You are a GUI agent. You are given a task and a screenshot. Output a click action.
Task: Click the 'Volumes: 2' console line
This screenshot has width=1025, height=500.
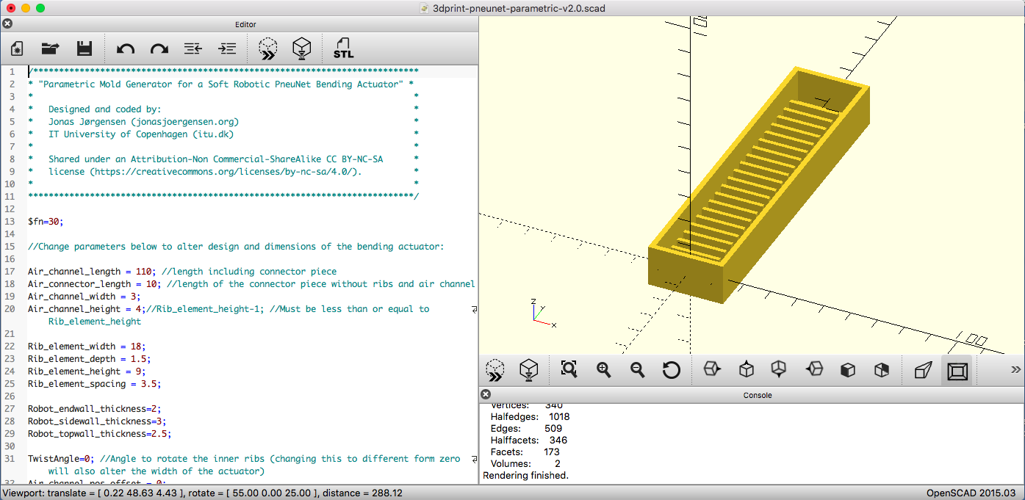click(525, 463)
